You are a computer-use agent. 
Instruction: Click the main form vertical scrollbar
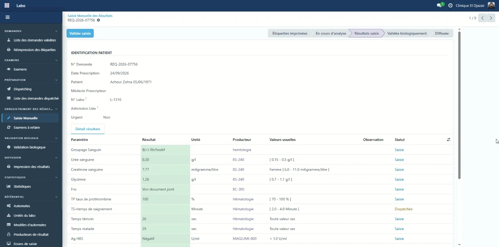coord(459,105)
